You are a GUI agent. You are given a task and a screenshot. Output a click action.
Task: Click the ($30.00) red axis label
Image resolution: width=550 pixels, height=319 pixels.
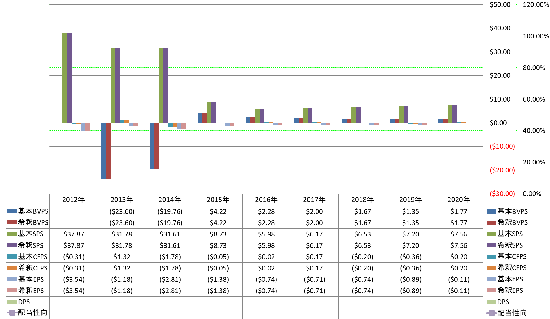pos(502,194)
